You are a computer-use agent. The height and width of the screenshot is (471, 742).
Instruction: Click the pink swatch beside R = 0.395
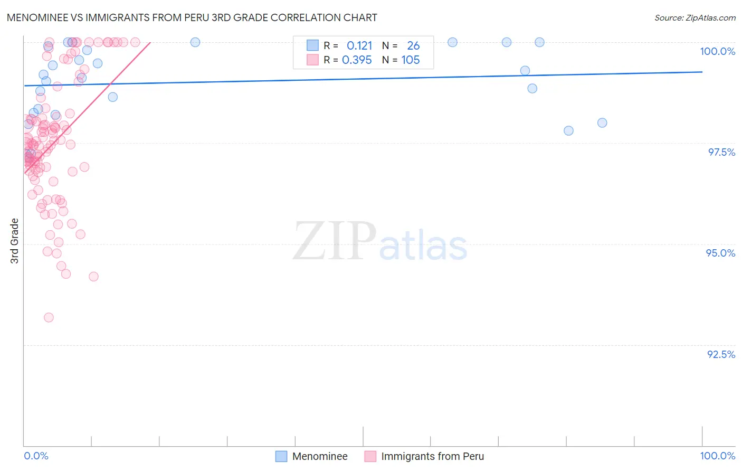coord(312,60)
